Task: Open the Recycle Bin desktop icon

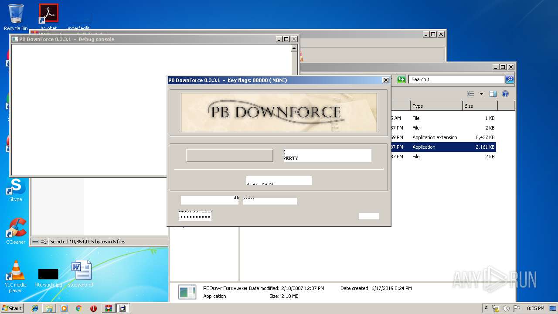Action: point(16,17)
